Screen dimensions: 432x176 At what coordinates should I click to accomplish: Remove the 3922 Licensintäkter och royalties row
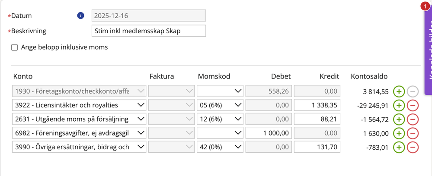pyautogui.click(x=413, y=105)
